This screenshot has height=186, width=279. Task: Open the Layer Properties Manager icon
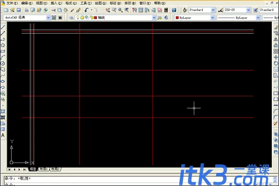(x=71, y=17)
